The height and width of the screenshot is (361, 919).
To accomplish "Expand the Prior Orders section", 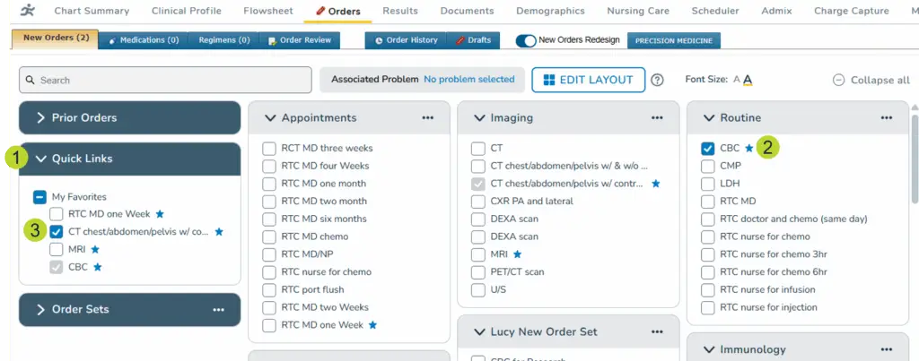I will pyautogui.click(x=41, y=117).
